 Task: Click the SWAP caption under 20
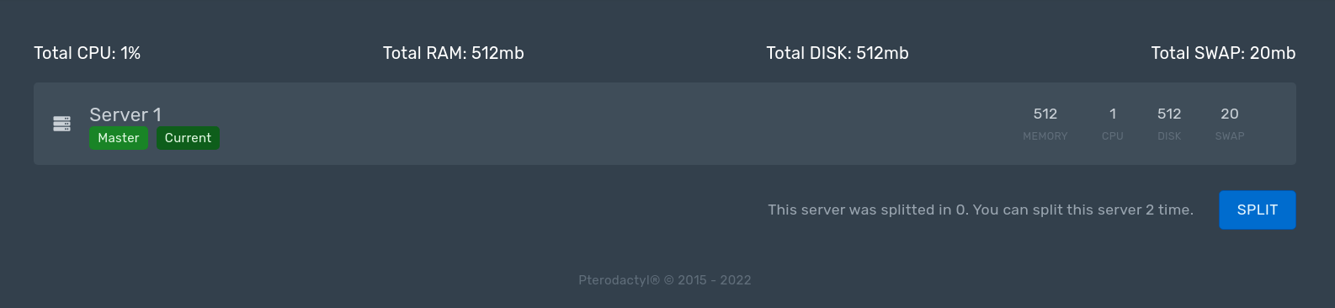[1230, 136]
